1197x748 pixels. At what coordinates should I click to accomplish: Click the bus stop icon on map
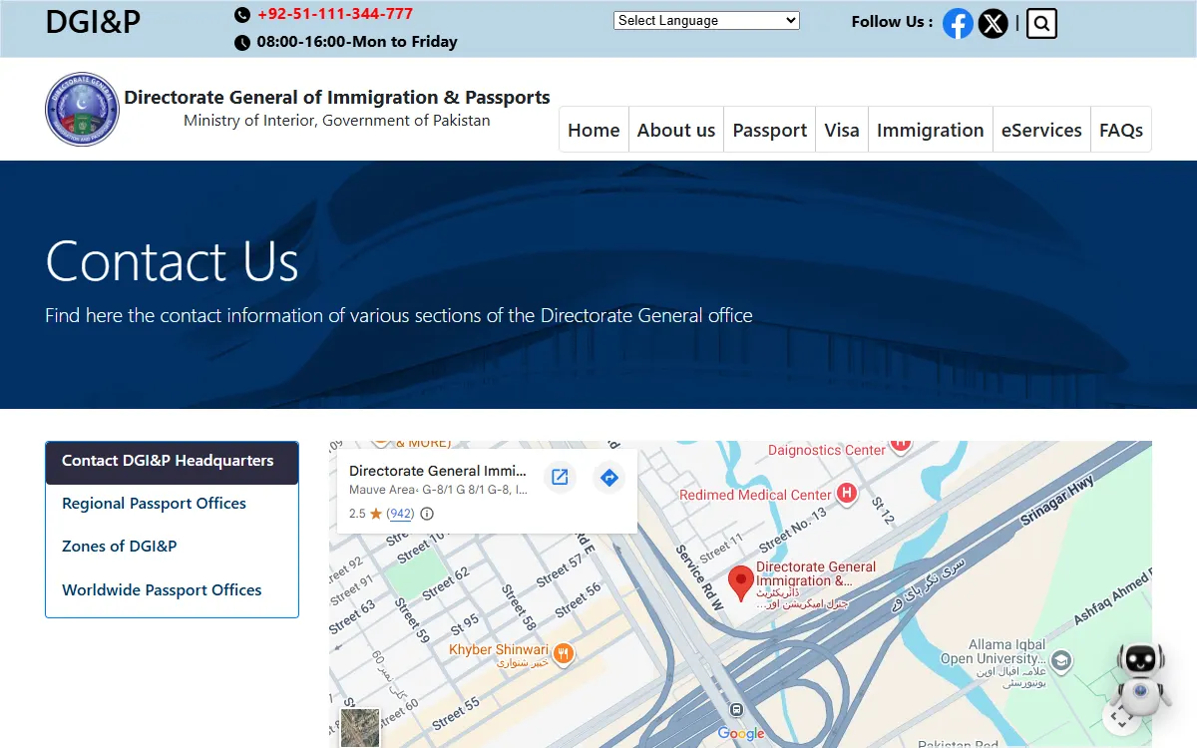(x=736, y=710)
